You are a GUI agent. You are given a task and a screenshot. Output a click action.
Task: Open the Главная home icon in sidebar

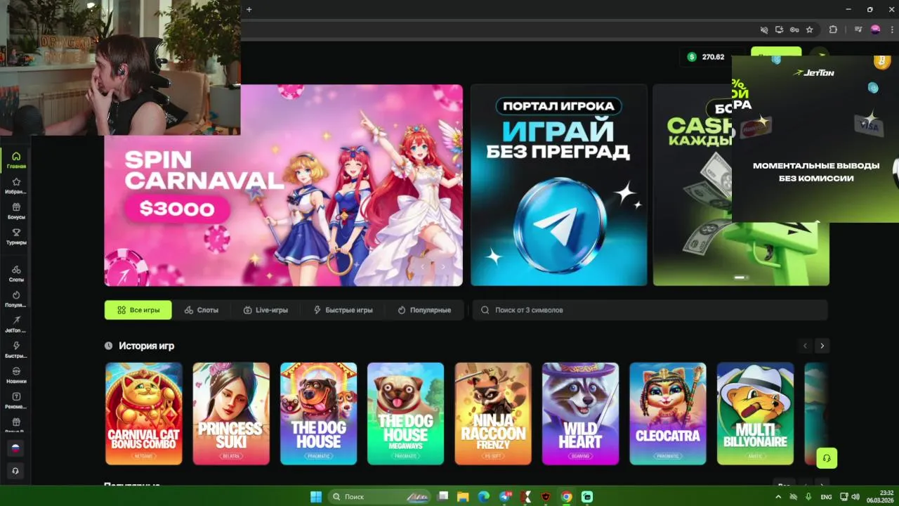coord(16,160)
